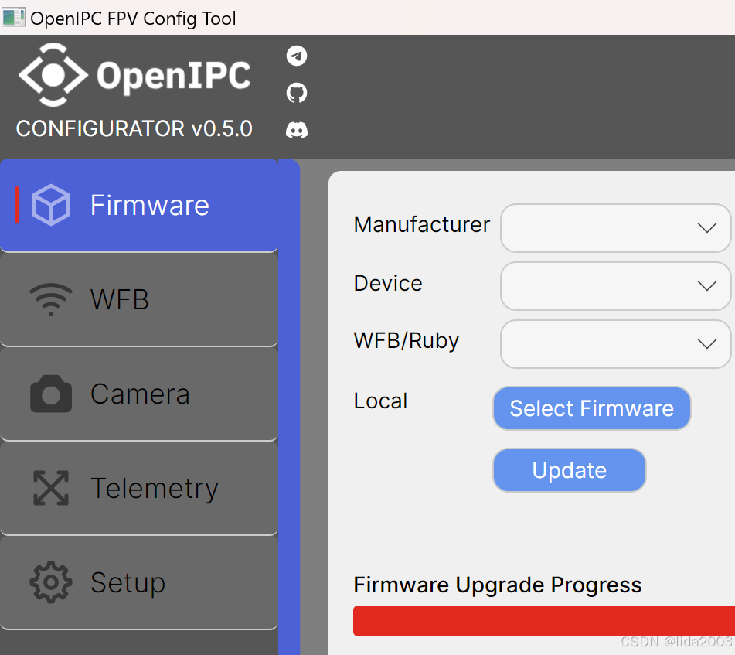
Task: Switch to the Telemetry tab
Action: click(139, 489)
